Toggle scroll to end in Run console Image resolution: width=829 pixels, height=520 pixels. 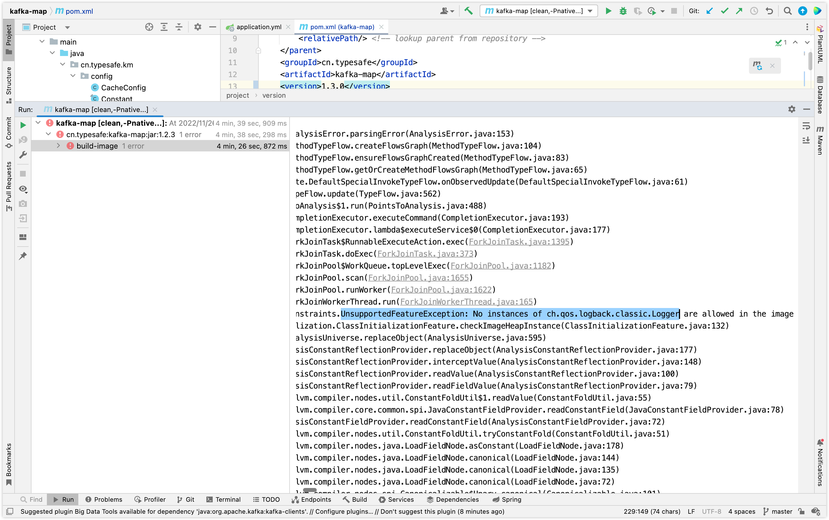[x=806, y=140]
